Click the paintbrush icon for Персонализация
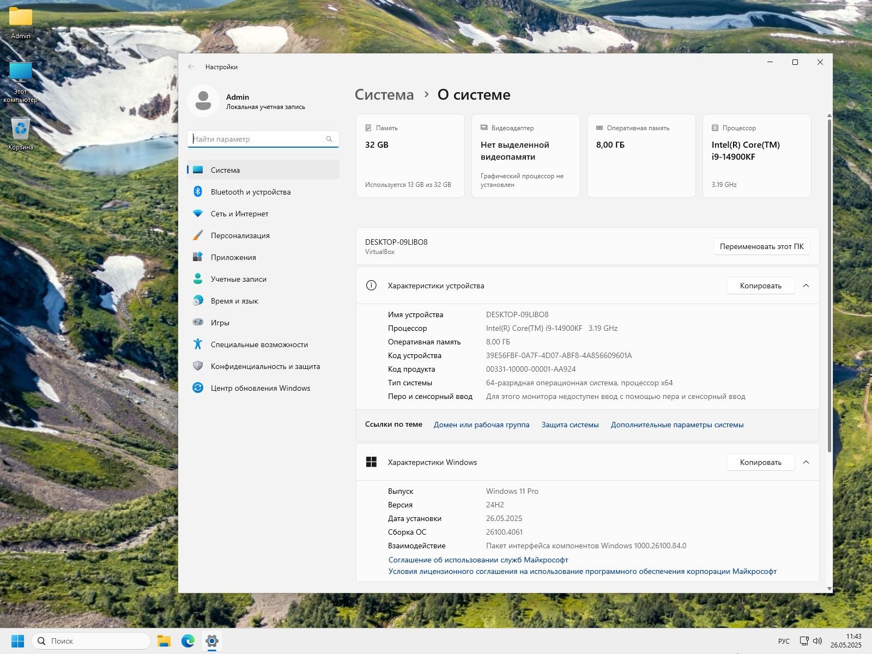Image resolution: width=872 pixels, height=654 pixels. (x=198, y=235)
